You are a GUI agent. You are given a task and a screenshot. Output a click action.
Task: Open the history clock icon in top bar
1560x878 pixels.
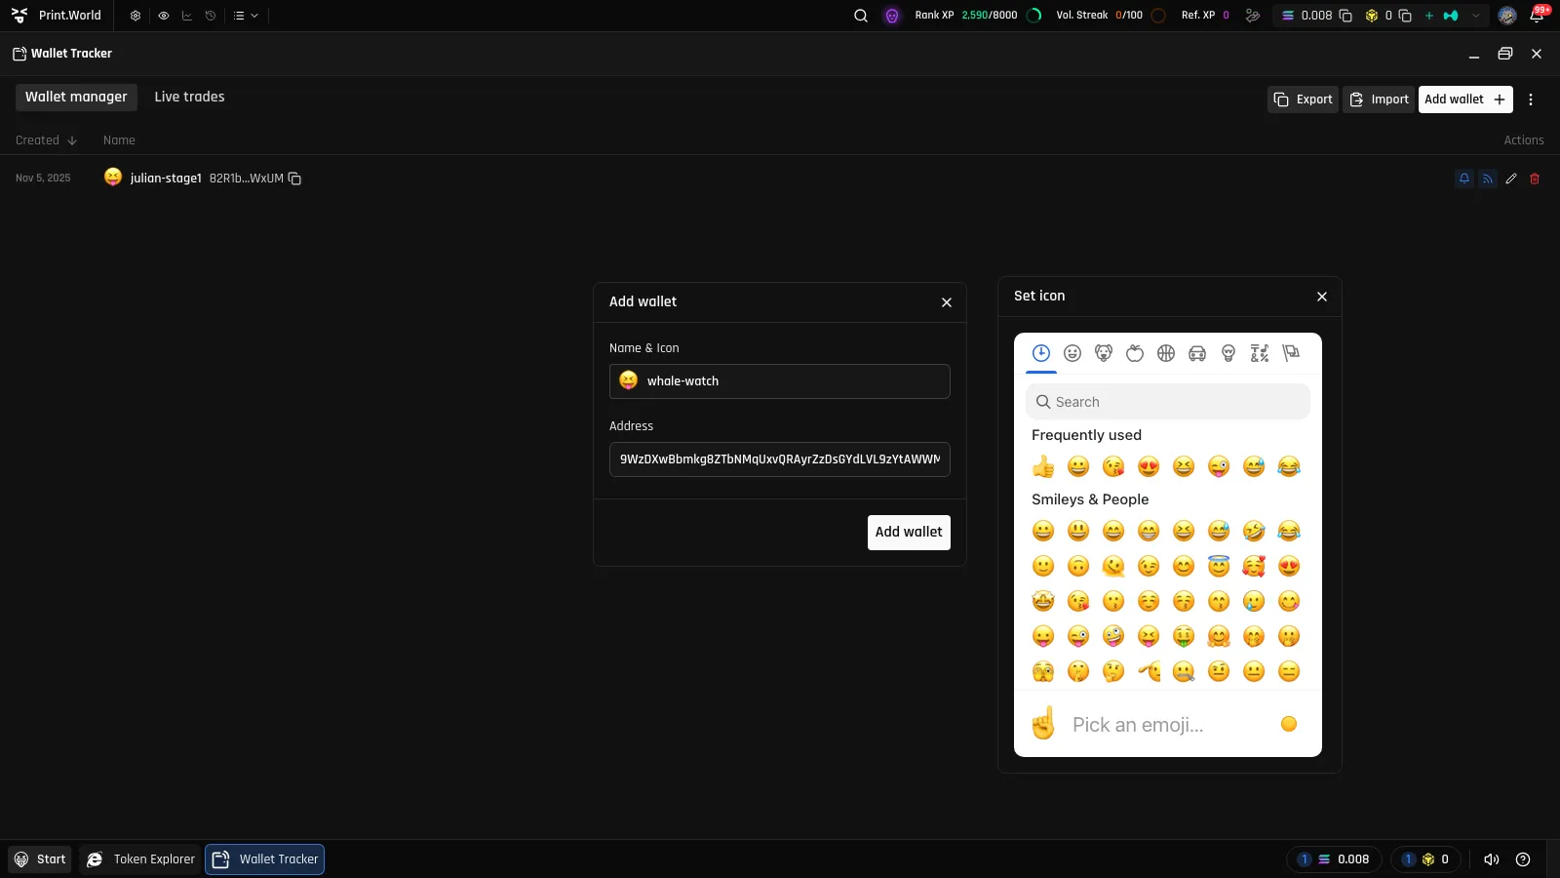(211, 16)
